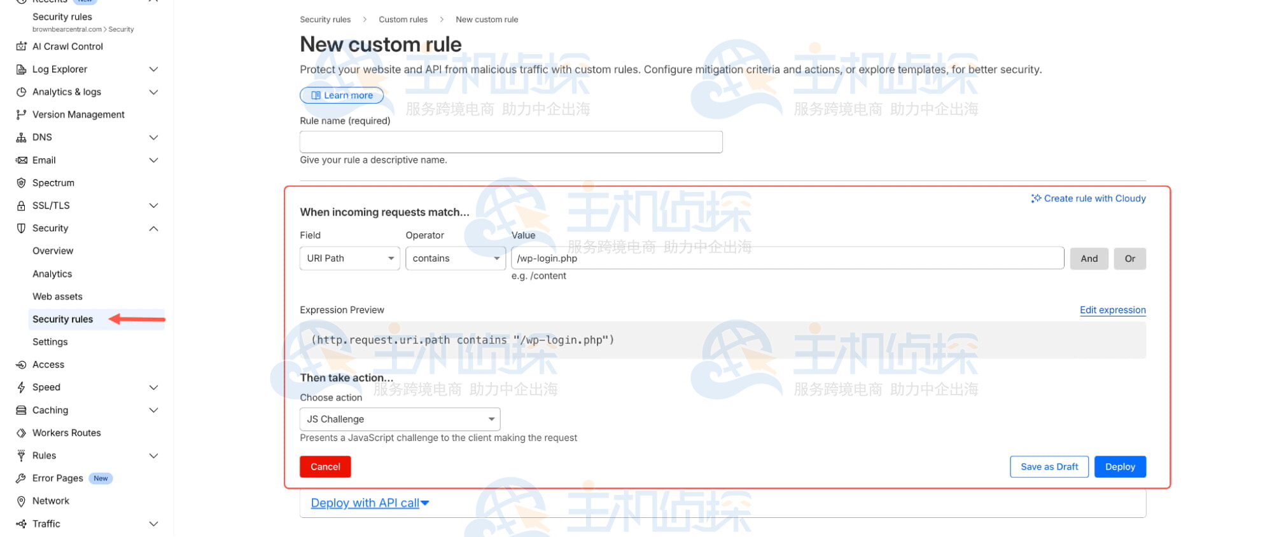Go to Security rules breadcrumb

point(325,20)
